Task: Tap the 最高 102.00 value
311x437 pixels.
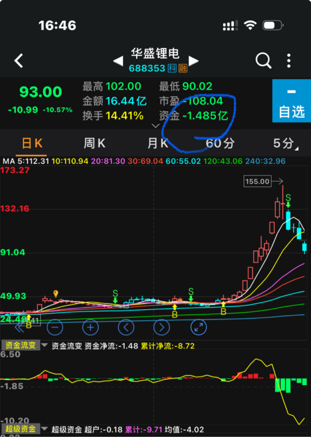Action: tap(123, 87)
